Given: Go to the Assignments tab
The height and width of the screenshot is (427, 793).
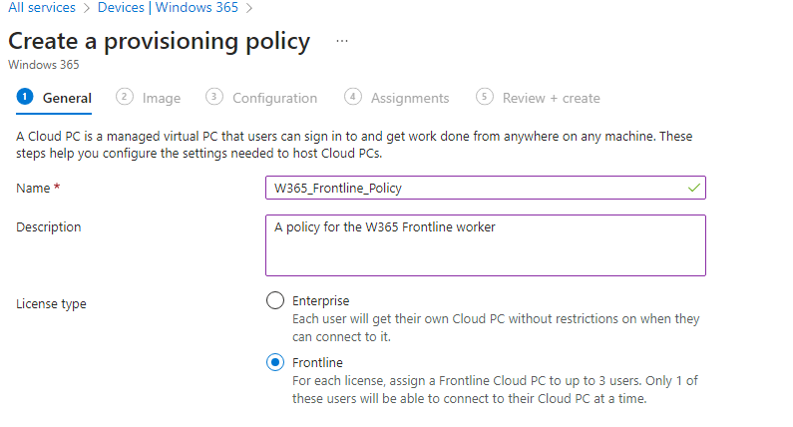Looking at the screenshot, I should coord(410,98).
